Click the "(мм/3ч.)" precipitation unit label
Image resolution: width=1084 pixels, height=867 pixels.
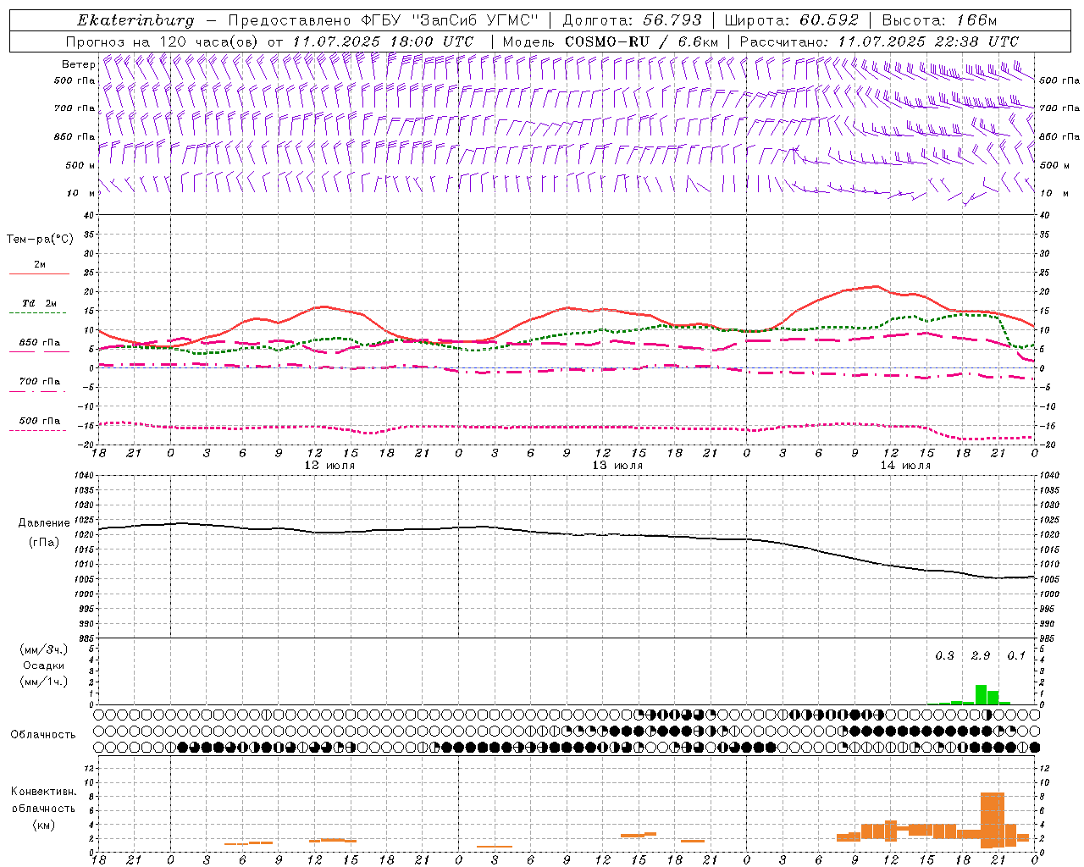(x=43, y=649)
